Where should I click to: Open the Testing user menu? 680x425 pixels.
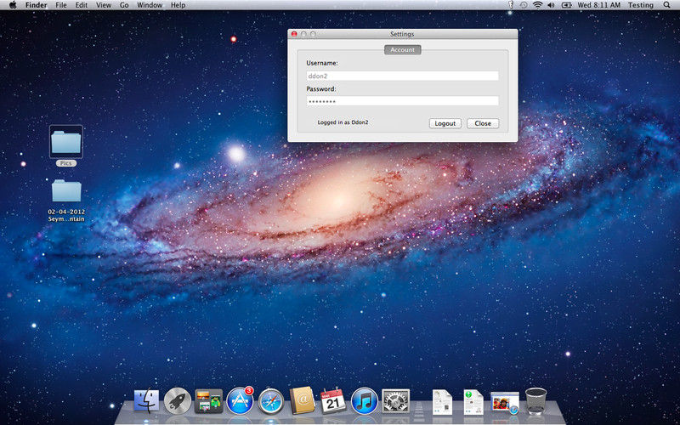coord(641,5)
